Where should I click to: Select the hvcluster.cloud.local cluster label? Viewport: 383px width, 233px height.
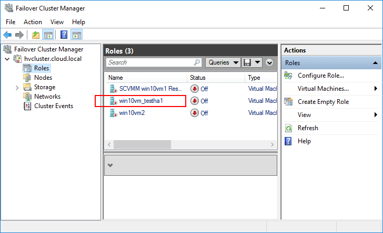click(53, 59)
